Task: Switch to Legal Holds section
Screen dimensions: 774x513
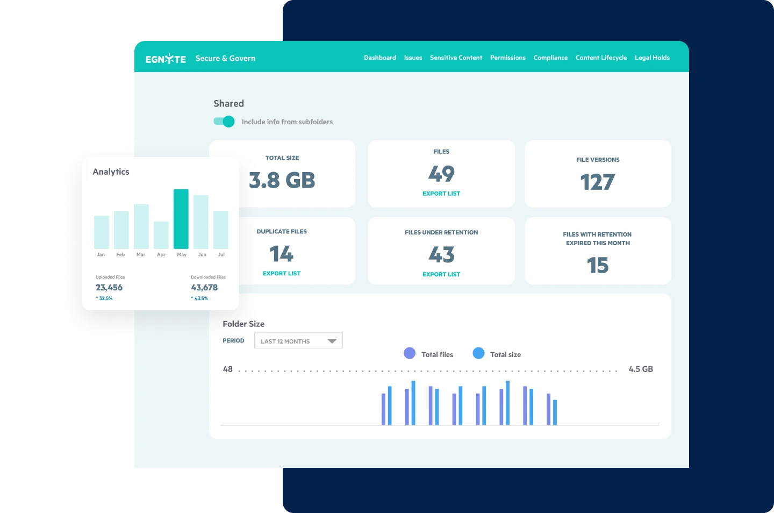Action: (652, 58)
